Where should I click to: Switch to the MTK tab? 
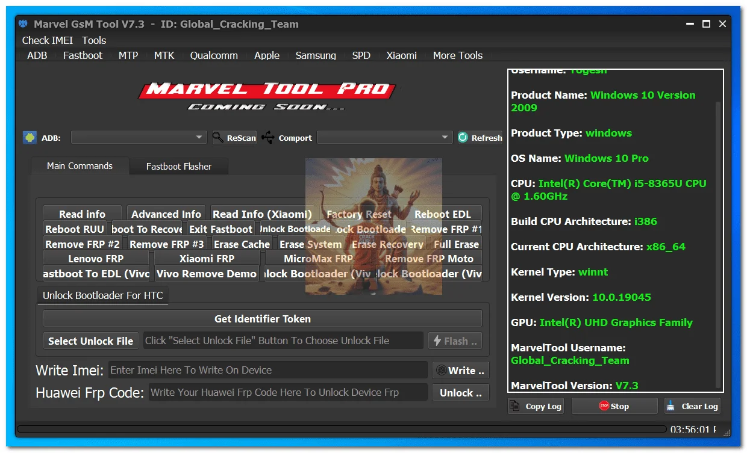164,55
